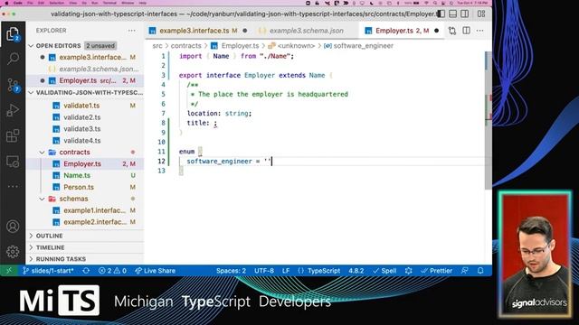The image size is (579, 325).
Task: Open notifications bell in status bar
Action: tap(480, 271)
